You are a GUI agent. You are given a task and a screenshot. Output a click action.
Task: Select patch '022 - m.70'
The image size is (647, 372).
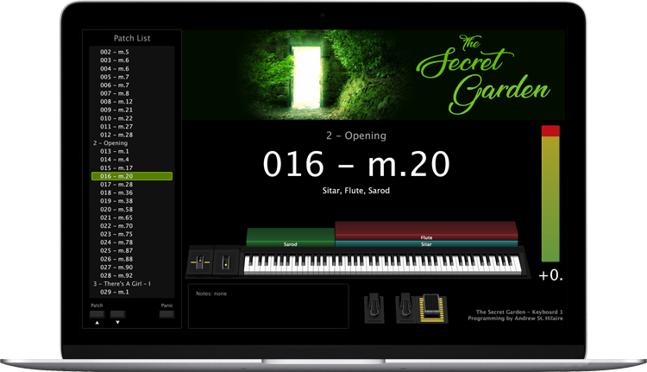(x=116, y=226)
